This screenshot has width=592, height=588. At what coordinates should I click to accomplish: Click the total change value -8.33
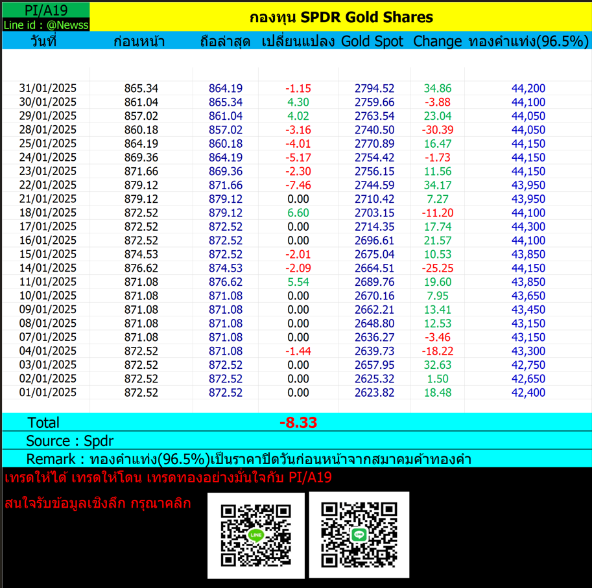(298, 422)
